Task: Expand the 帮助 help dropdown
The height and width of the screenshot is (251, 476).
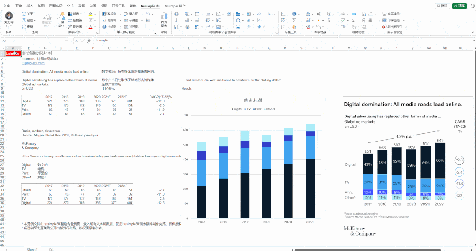Action: (30, 20)
